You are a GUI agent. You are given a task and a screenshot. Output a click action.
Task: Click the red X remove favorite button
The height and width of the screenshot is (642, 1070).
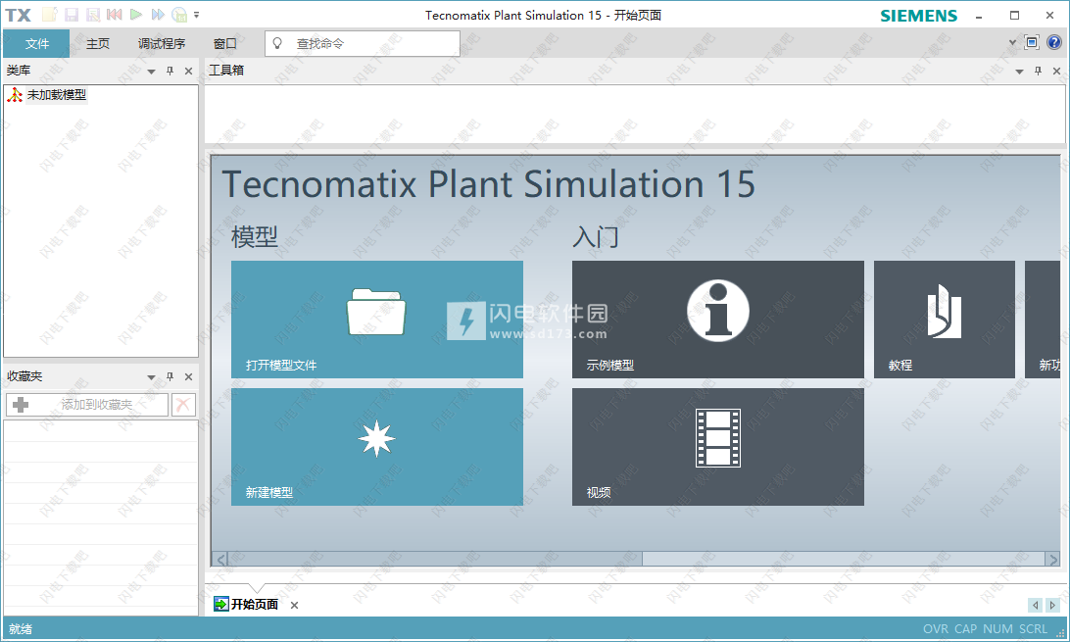[x=183, y=405]
